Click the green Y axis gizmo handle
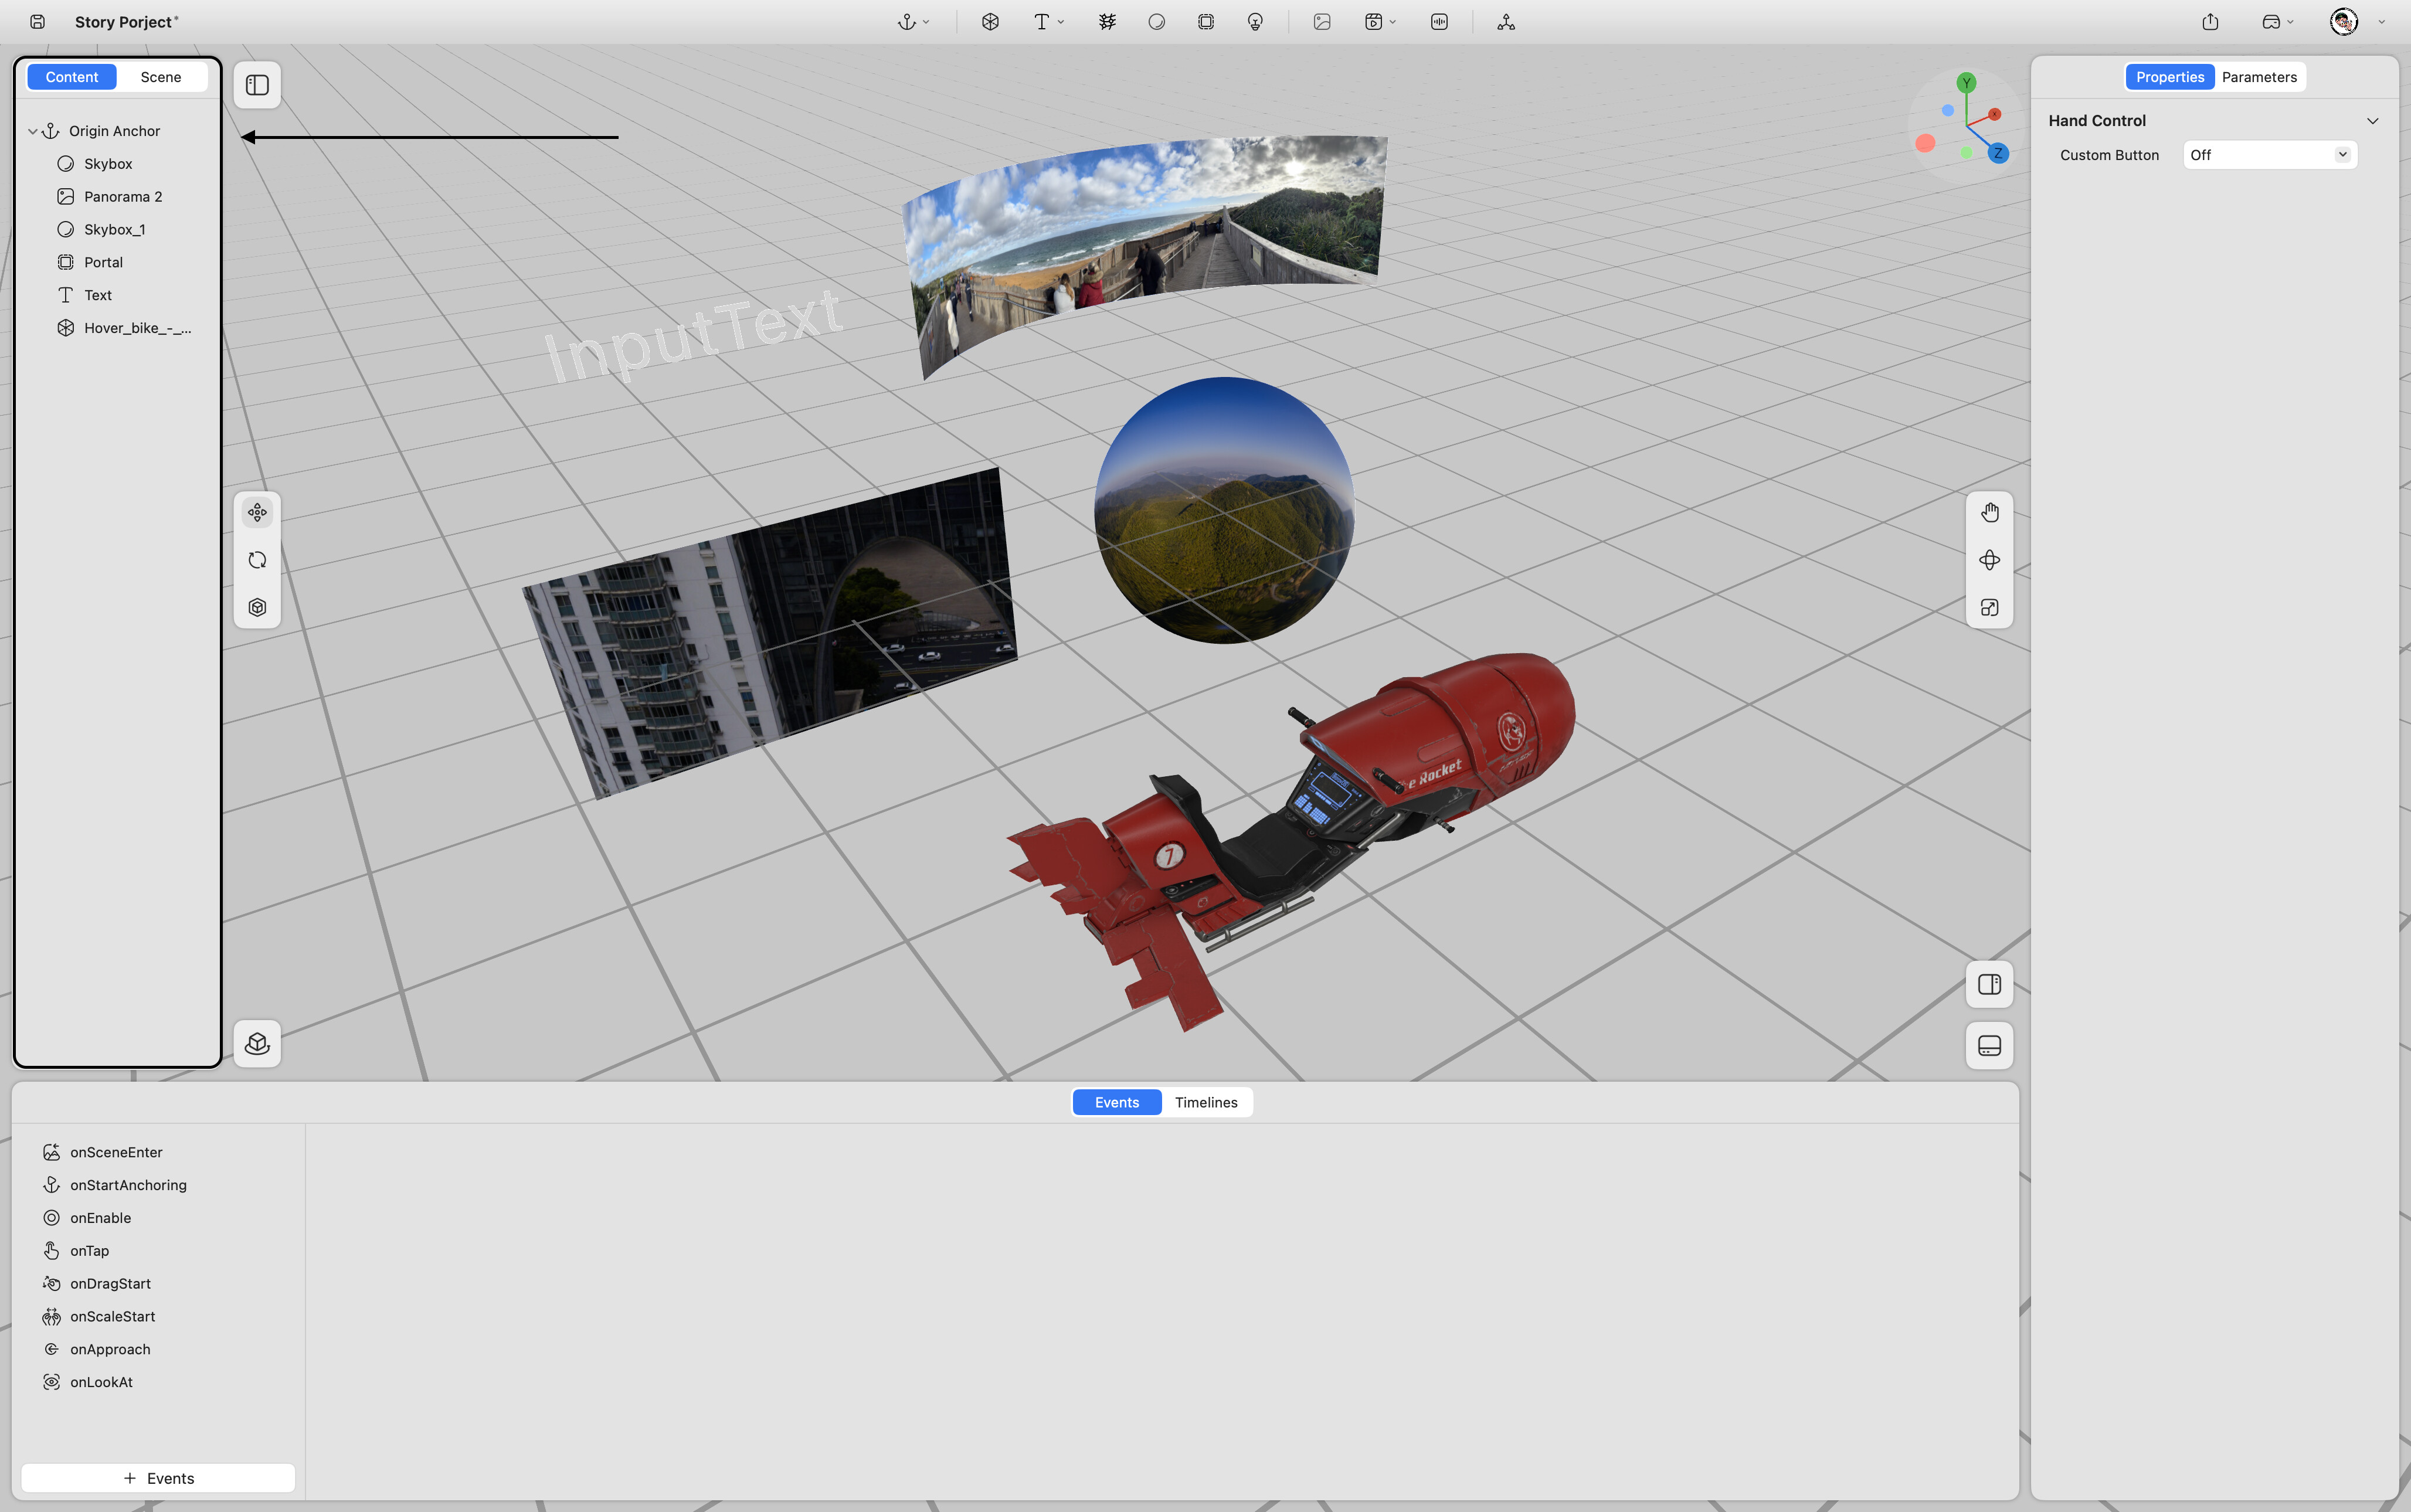 pyautogui.click(x=1966, y=83)
